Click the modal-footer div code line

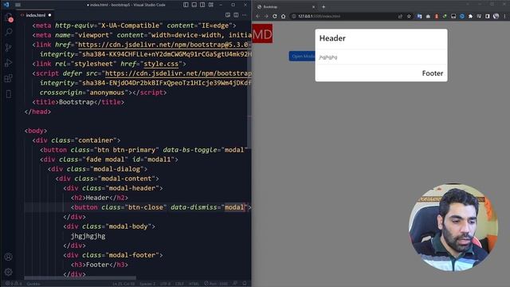tap(113, 255)
